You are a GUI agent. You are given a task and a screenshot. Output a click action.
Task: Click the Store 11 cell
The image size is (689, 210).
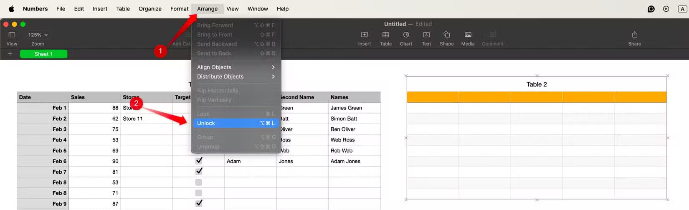pyautogui.click(x=147, y=119)
